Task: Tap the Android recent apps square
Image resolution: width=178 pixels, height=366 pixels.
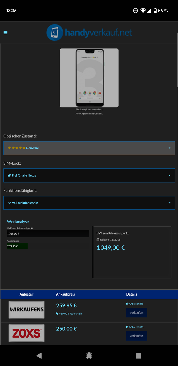Action: pyautogui.click(x=138, y=355)
